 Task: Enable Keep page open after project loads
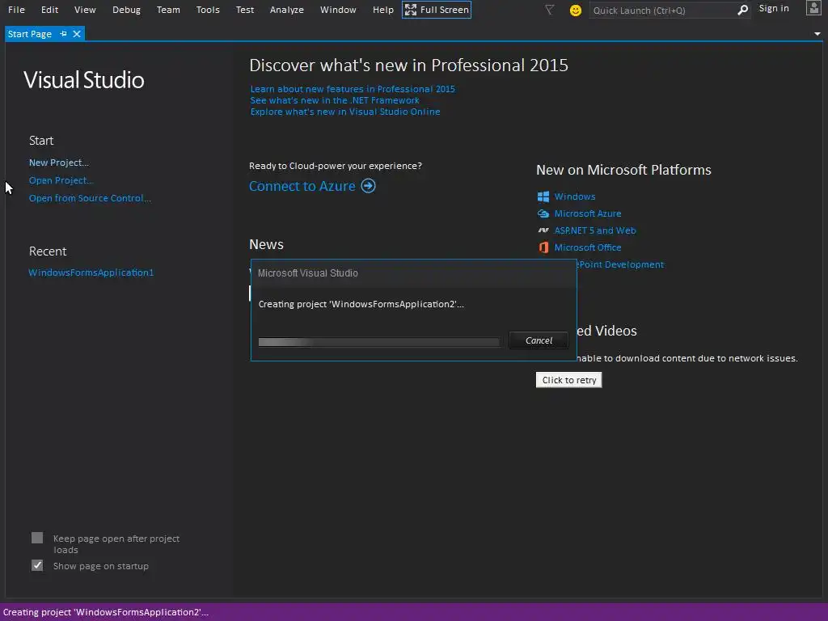point(37,538)
